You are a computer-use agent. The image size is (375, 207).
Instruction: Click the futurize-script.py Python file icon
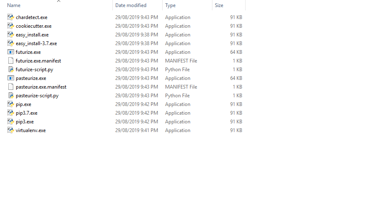10,69
